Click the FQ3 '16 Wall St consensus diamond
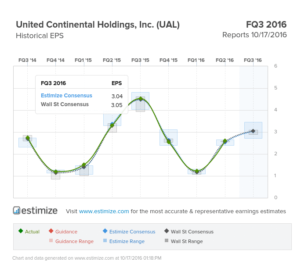Viewport: 301px width, 272px height. 253,131
